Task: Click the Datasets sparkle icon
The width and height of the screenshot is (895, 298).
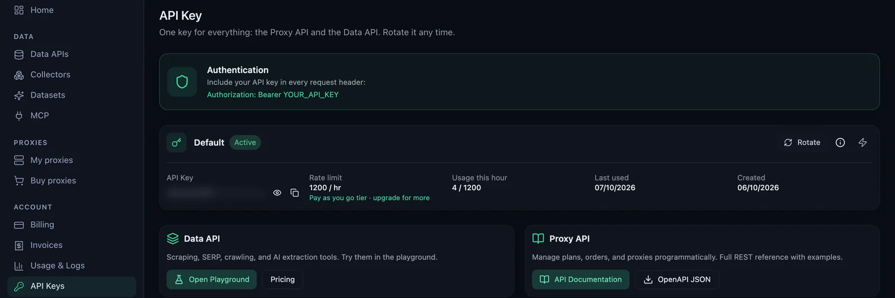Action: [19, 95]
